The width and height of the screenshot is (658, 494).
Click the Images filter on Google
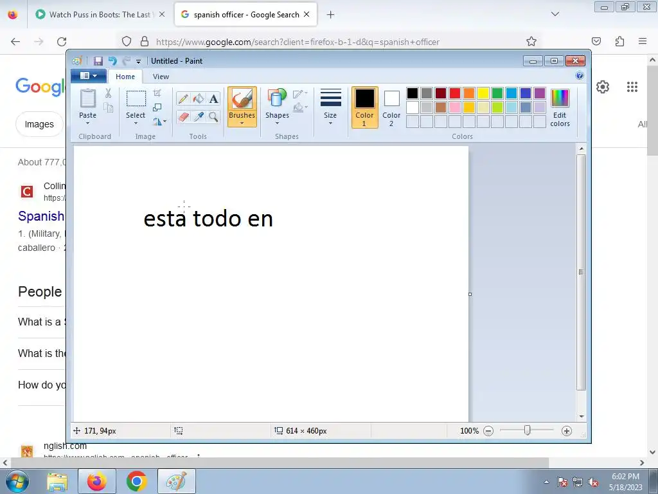pos(39,124)
